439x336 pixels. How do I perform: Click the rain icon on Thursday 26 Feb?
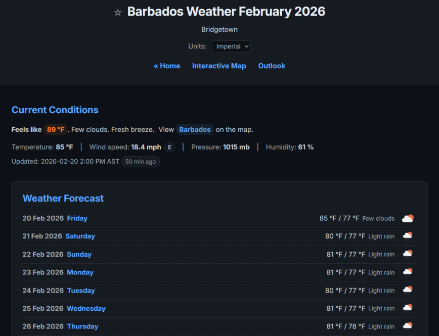(408, 326)
